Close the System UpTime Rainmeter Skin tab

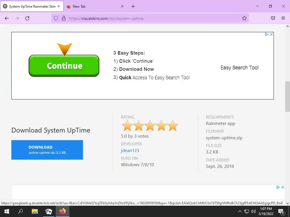[x=59, y=6]
